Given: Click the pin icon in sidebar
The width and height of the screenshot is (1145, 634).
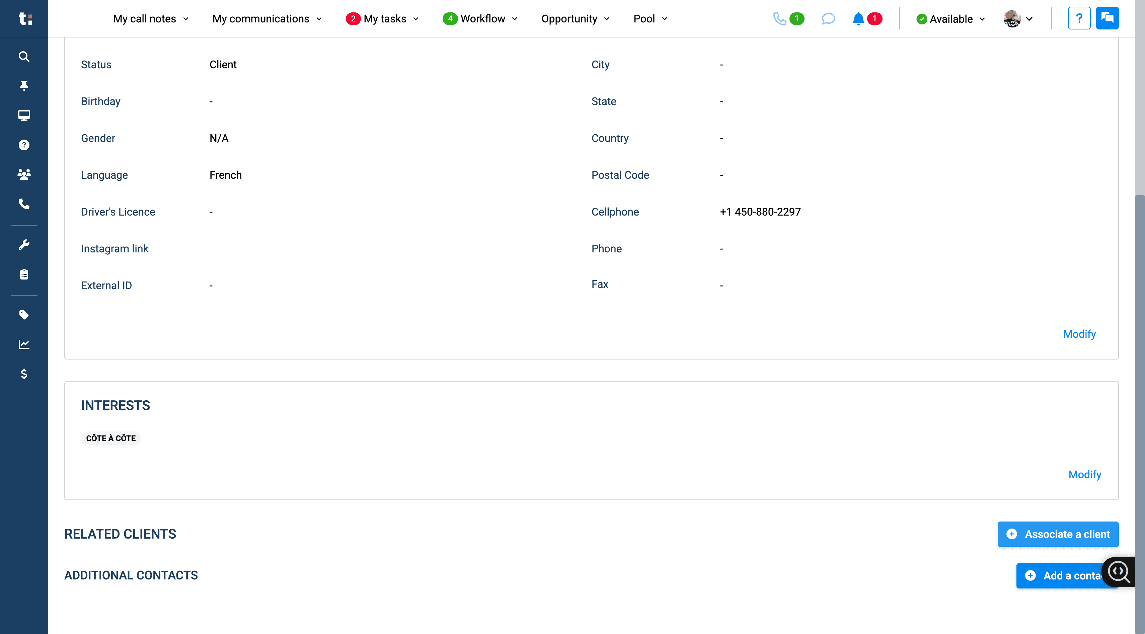Looking at the screenshot, I should [24, 85].
